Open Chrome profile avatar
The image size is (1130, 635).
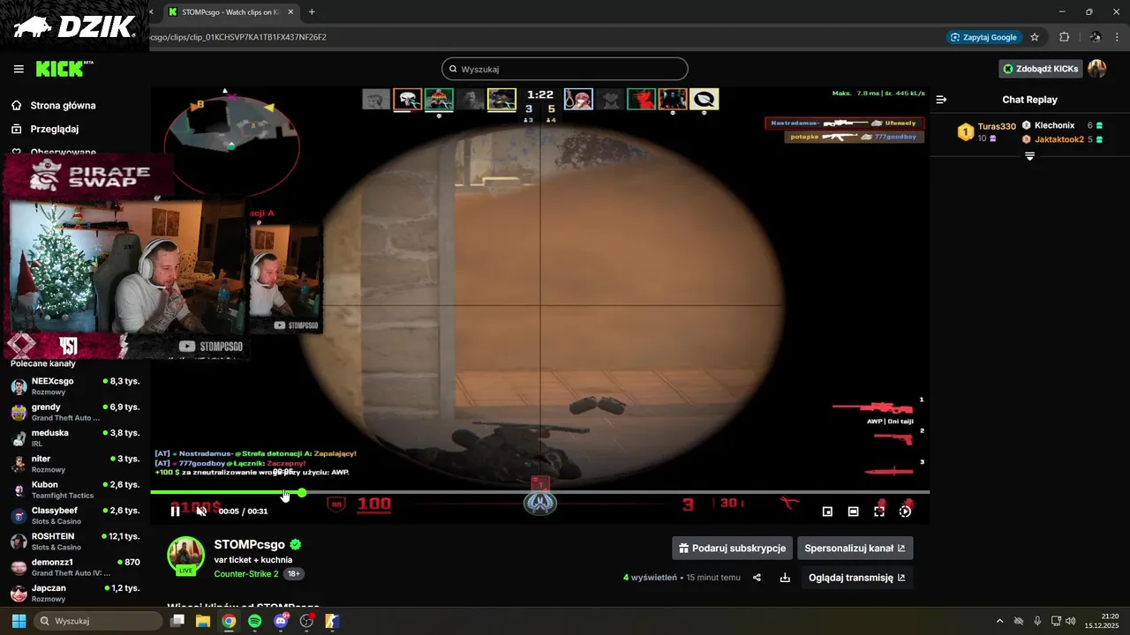[1096, 37]
